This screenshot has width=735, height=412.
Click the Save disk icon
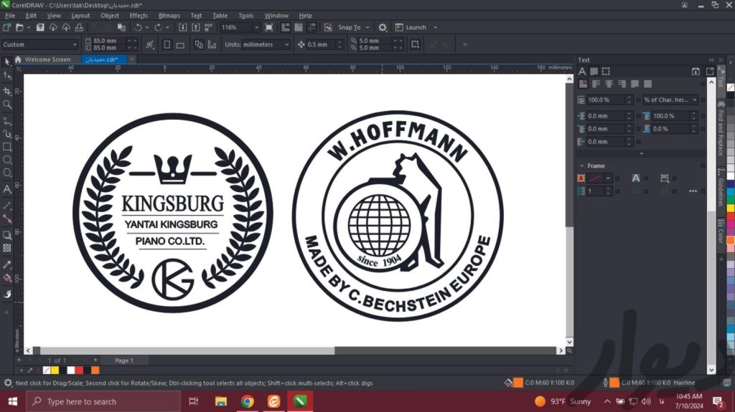point(40,28)
